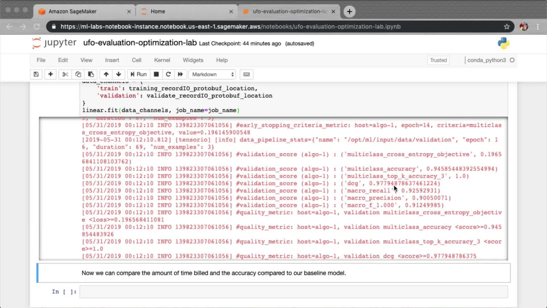The width and height of the screenshot is (547, 308).
Task: Click the Run button
Action: [138, 74]
